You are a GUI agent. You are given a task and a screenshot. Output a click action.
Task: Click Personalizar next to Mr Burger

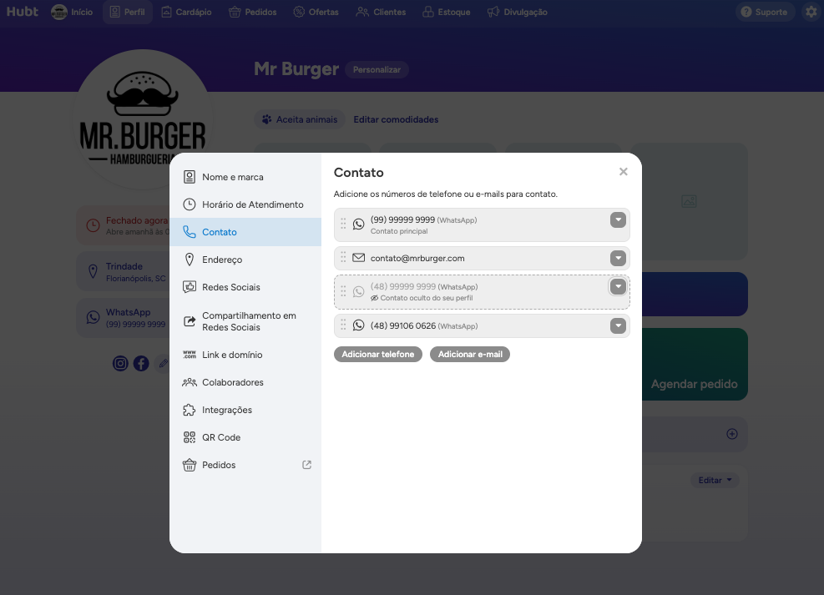pos(377,70)
